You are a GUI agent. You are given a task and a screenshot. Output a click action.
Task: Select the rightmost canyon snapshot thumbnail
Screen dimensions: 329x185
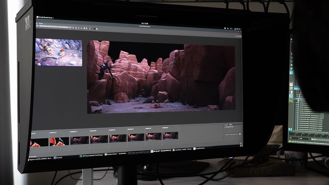pyautogui.click(x=171, y=136)
